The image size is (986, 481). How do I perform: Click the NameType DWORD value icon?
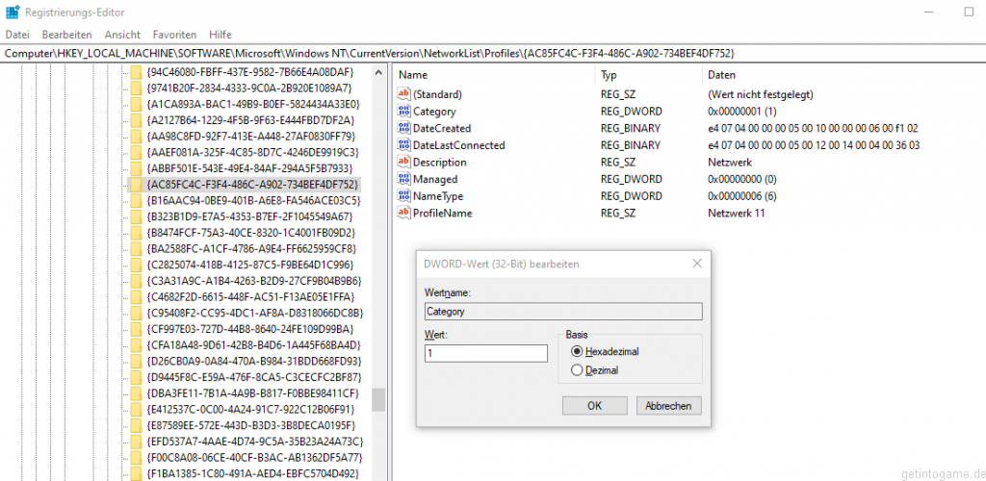tap(404, 195)
